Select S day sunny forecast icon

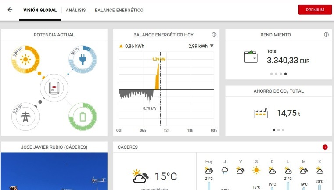256,170
